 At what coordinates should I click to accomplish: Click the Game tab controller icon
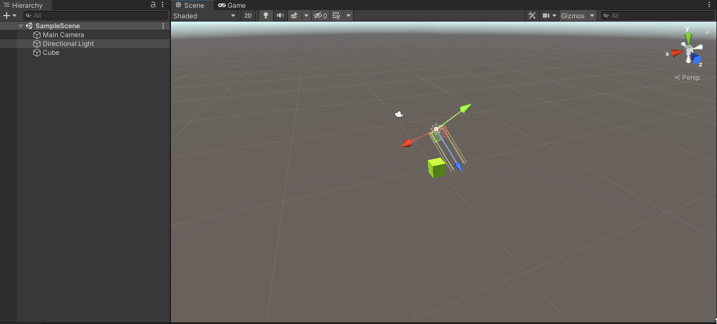pos(222,5)
